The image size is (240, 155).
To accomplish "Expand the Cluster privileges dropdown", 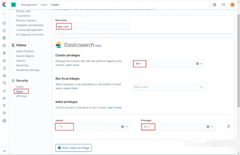I will (202, 64).
